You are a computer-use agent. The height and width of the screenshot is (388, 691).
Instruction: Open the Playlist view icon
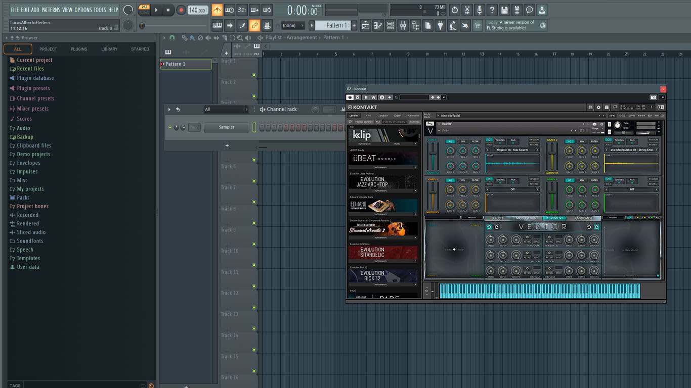tap(366, 25)
